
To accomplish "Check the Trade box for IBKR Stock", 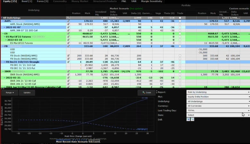I will pos(180,74).
